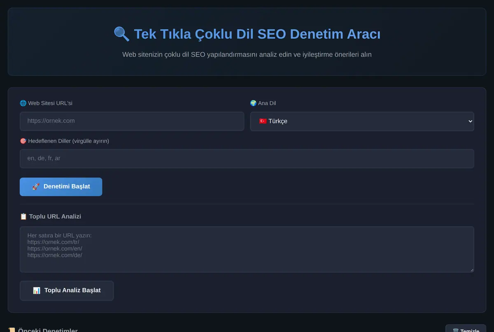Click the earth icon beside Ana Dil
This screenshot has height=332, width=494.
(x=253, y=103)
